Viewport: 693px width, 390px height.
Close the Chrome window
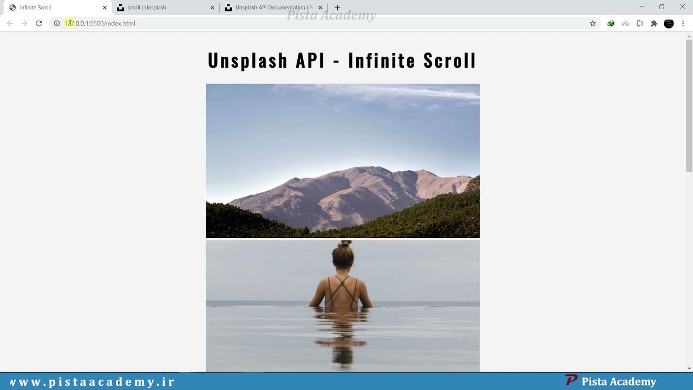click(x=682, y=7)
